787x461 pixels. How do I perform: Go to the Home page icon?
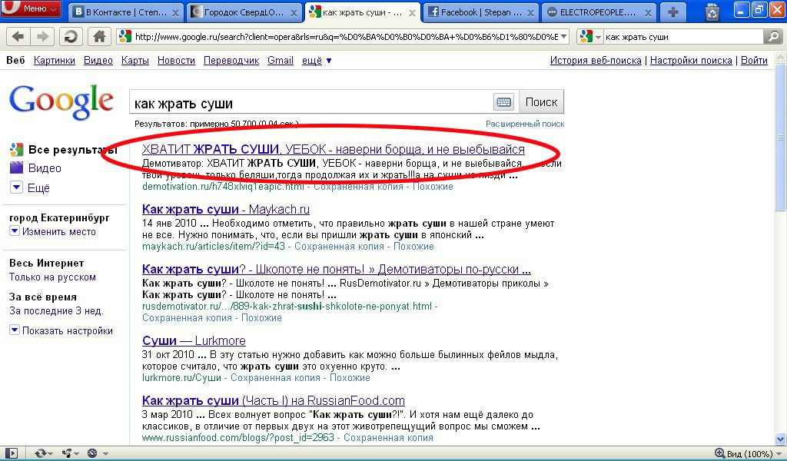click(x=98, y=37)
